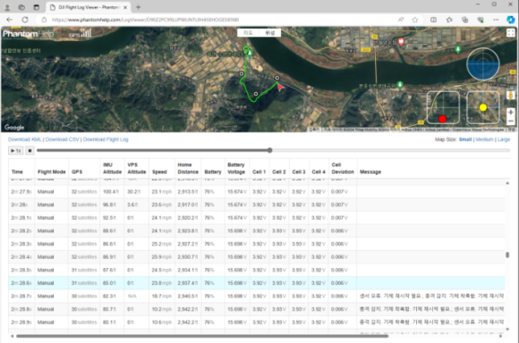Click the table vertical scrollbar thumb
The height and width of the screenshot is (343, 519).
[x=507, y=255]
